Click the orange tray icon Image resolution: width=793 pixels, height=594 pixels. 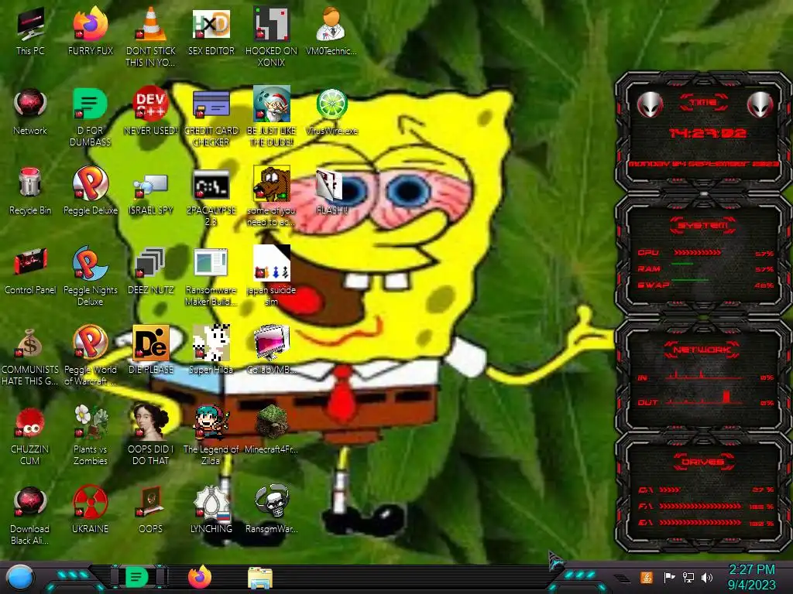pyautogui.click(x=647, y=577)
